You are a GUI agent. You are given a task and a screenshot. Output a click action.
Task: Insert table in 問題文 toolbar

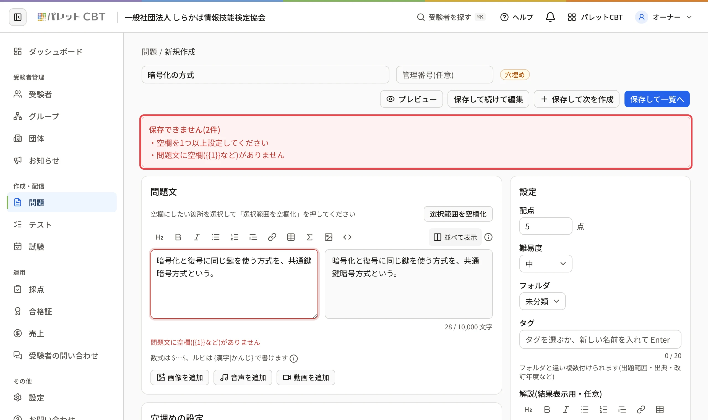[291, 237]
